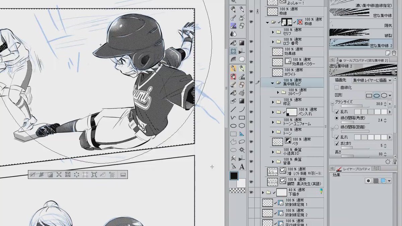Image resolution: width=402 pixels, height=226 pixels.
Task: Toggle visibility of the ホワイト layer
Action: click(251, 72)
